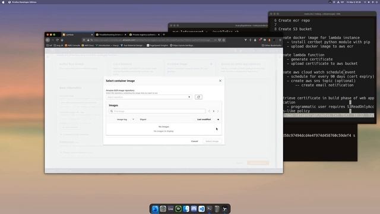This screenshot has height=214, width=380.
Task: Open the Amazon ECR repository dropdown
Action: point(149,97)
